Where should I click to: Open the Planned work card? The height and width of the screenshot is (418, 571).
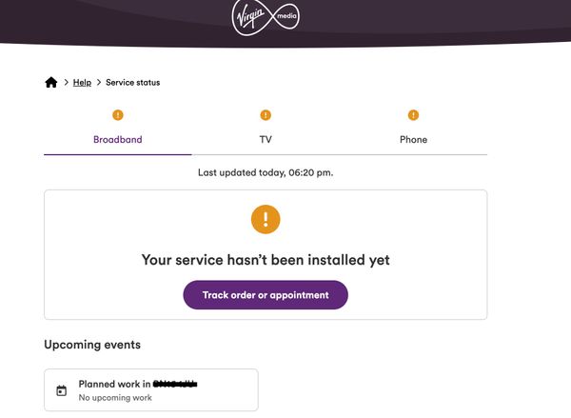coord(151,390)
